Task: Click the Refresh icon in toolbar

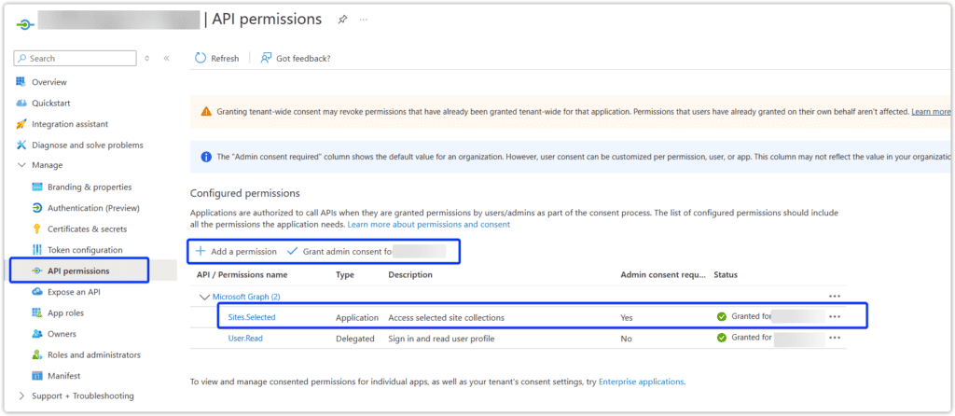Action: tap(201, 58)
